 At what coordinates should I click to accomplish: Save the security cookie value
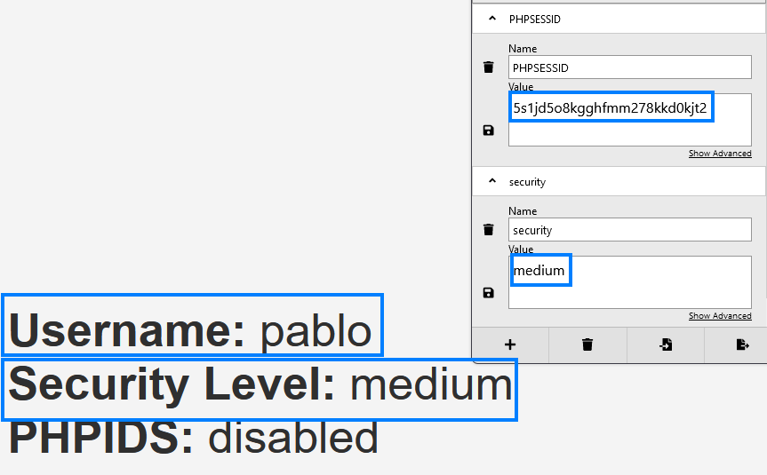[488, 293]
